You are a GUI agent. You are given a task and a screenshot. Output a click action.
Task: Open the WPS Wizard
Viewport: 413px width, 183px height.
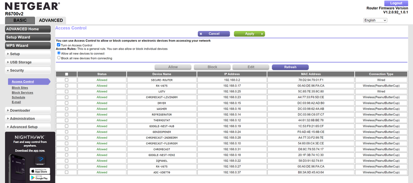point(28,46)
